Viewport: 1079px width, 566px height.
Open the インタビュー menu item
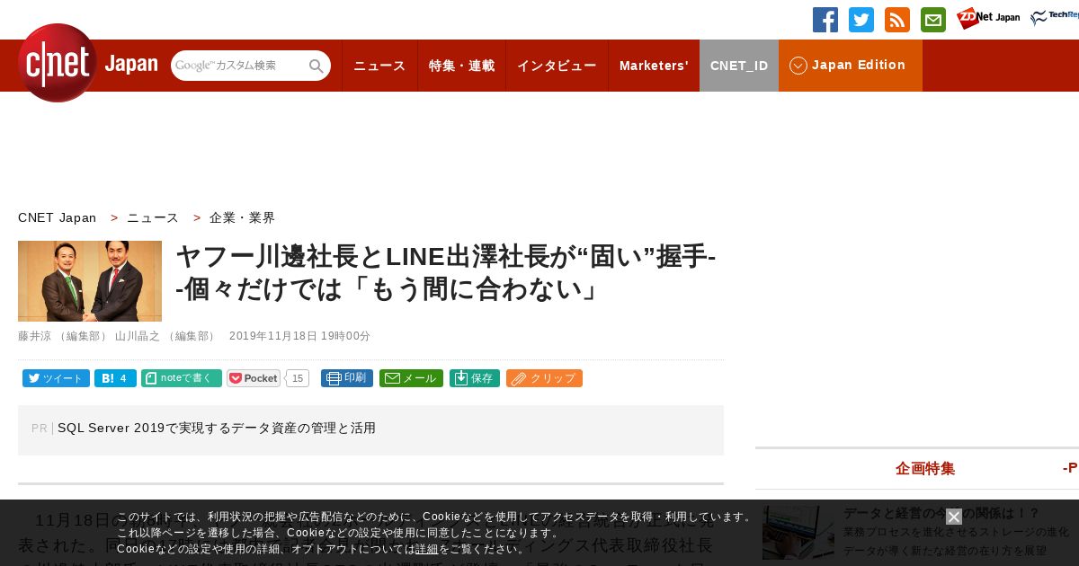557,66
